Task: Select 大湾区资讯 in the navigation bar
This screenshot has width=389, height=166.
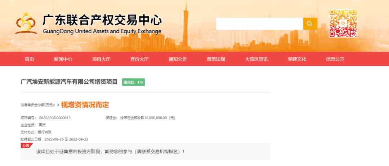Action: [256, 59]
